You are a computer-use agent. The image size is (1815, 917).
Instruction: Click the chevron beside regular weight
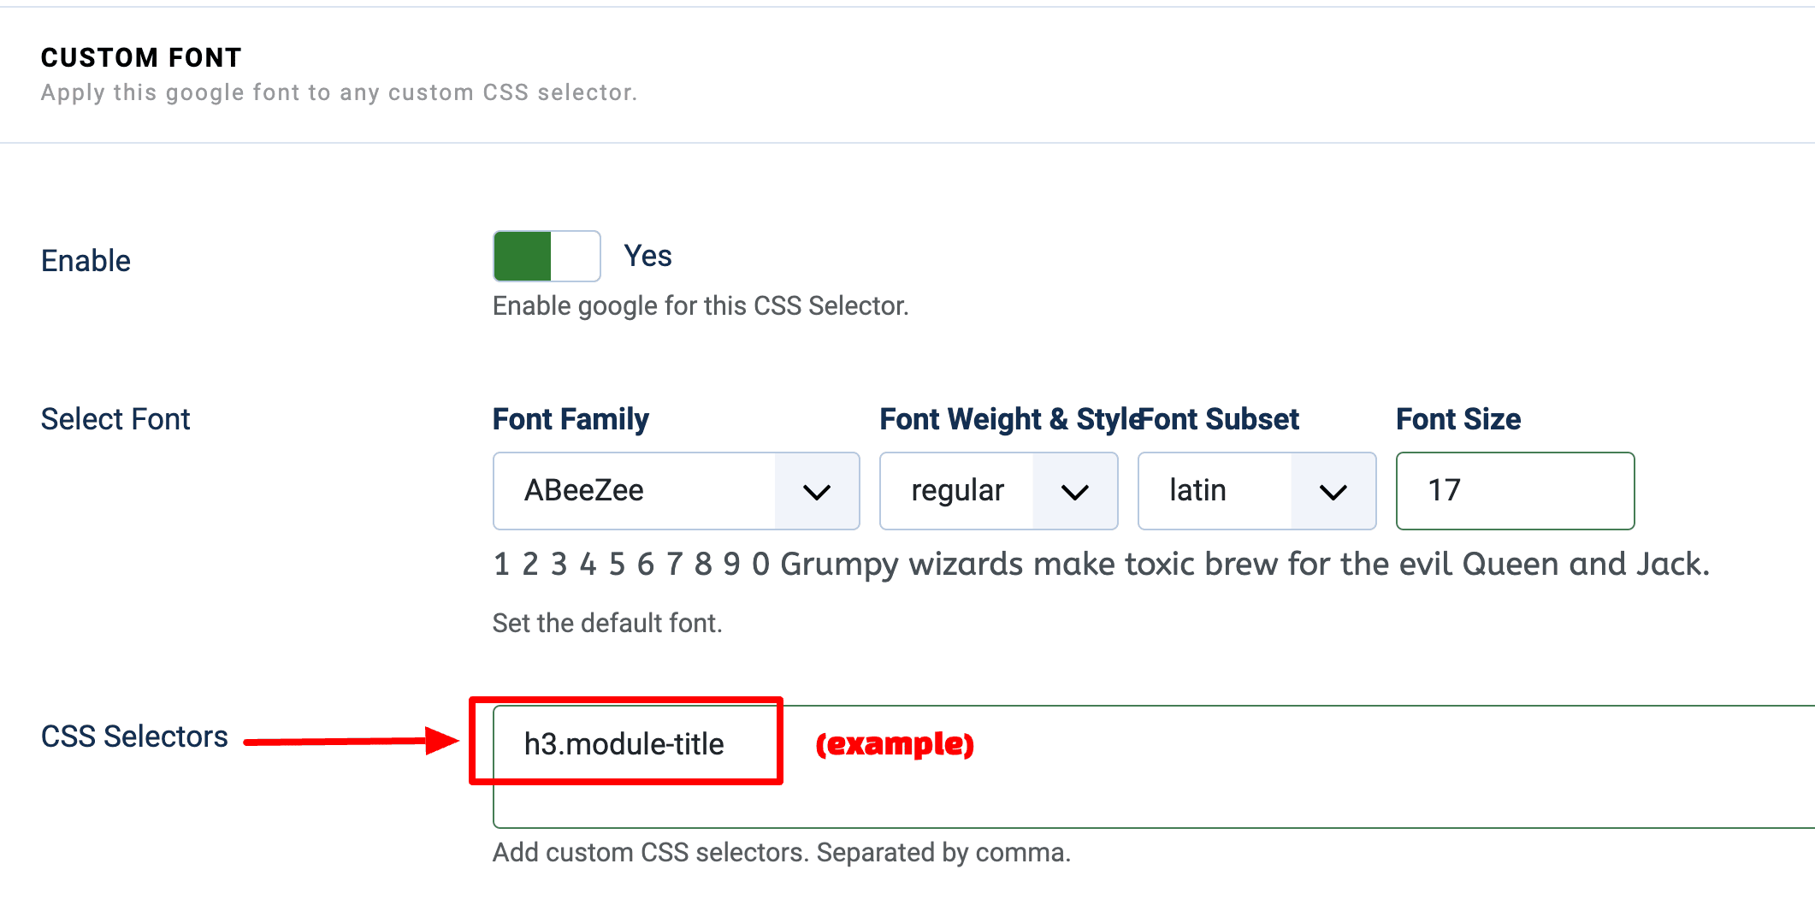(x=1076, y=490)
